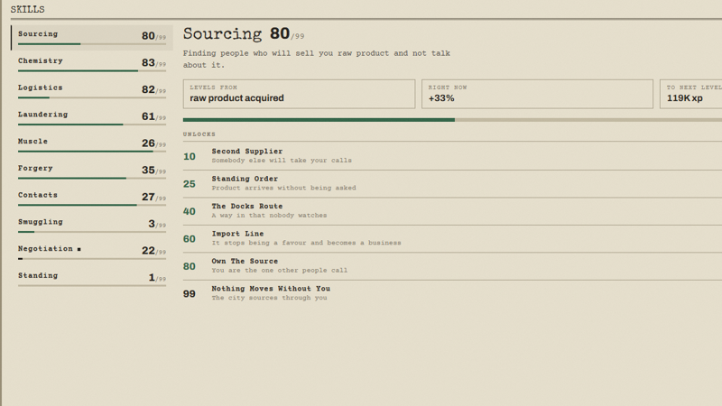
Task: Select the Standing skill
Action: [92, 279]
